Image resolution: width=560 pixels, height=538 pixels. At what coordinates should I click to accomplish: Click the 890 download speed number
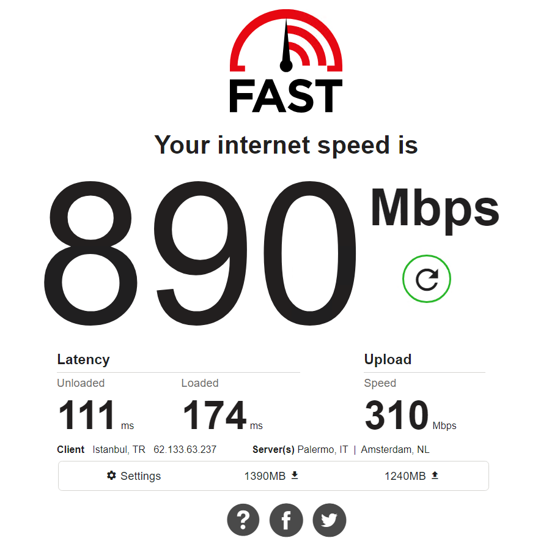point(200,253)
